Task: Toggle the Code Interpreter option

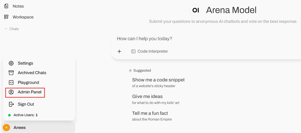Action: coord(150,51)
